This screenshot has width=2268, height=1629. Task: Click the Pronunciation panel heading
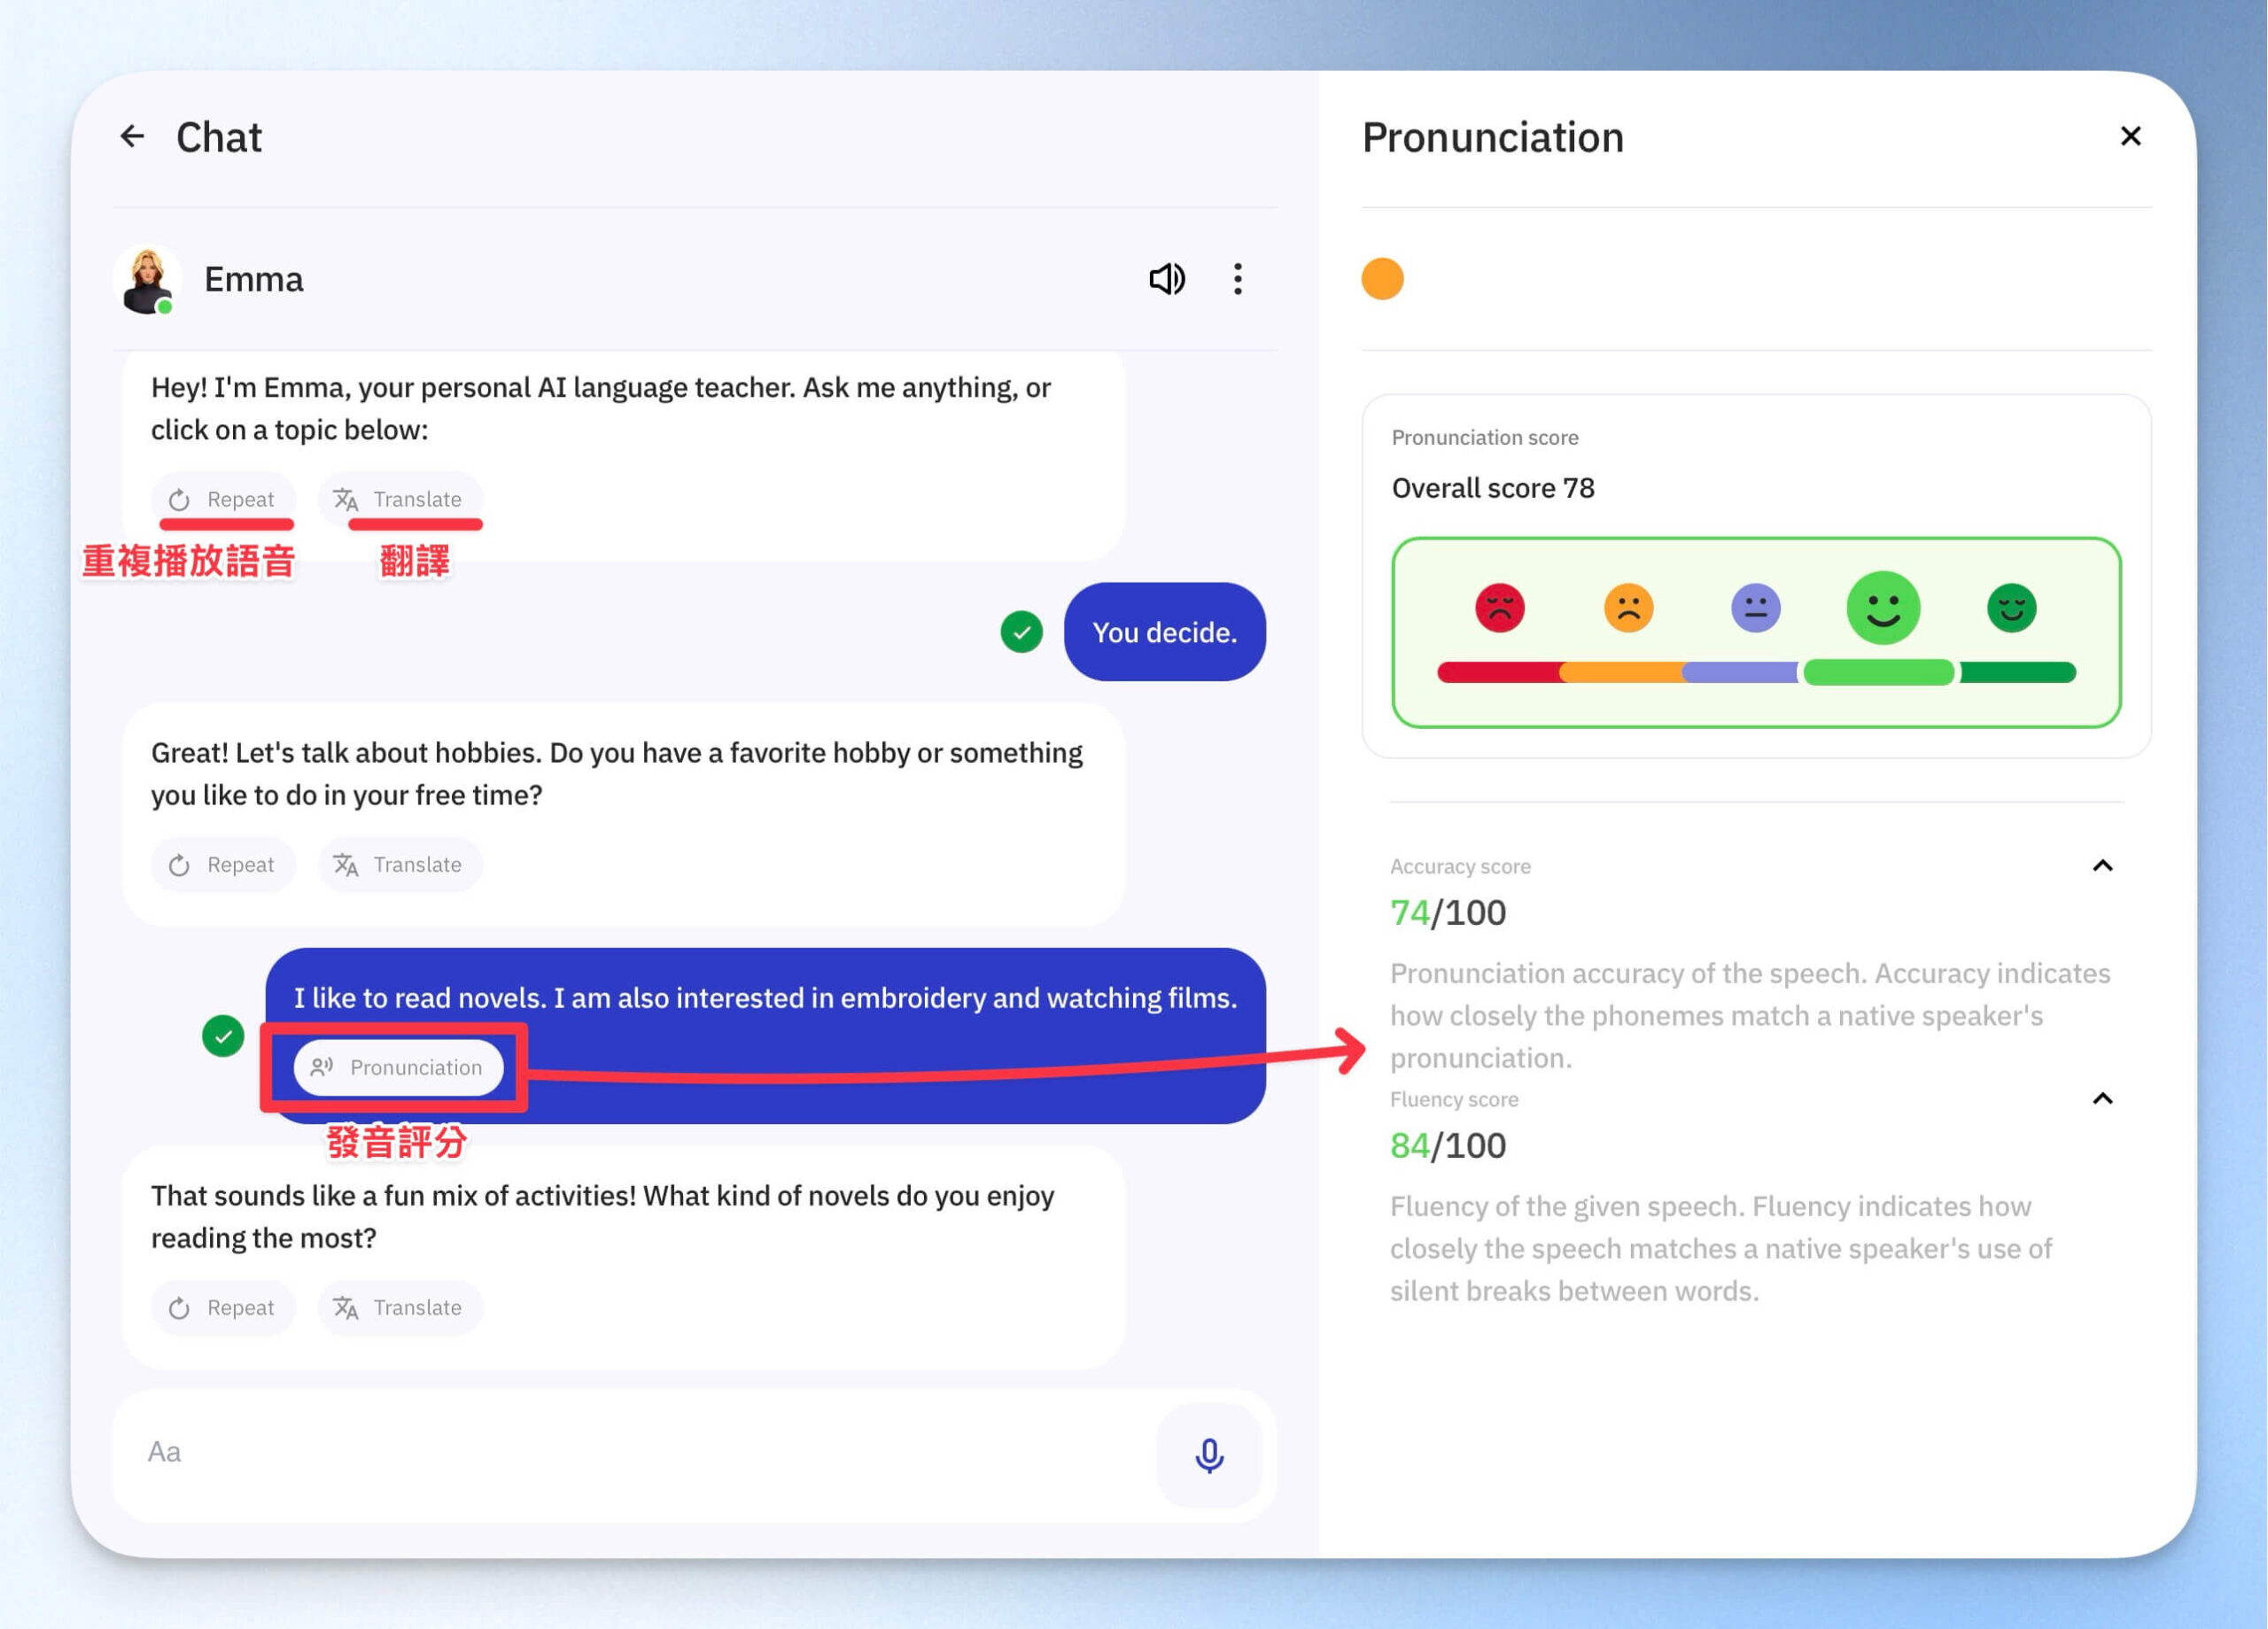coord(1492,137)
